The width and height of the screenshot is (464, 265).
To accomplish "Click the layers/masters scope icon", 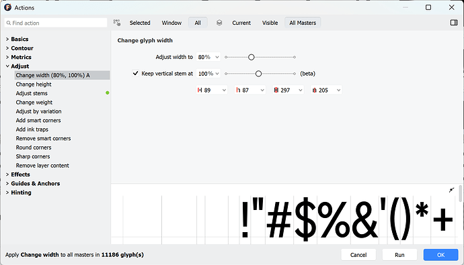I will point(219,23).
